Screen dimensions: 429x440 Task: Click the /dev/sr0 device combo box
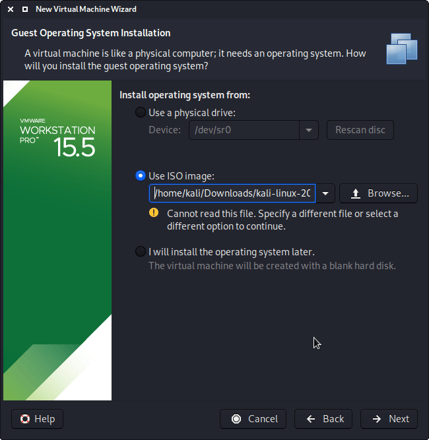tap(244, 130)
